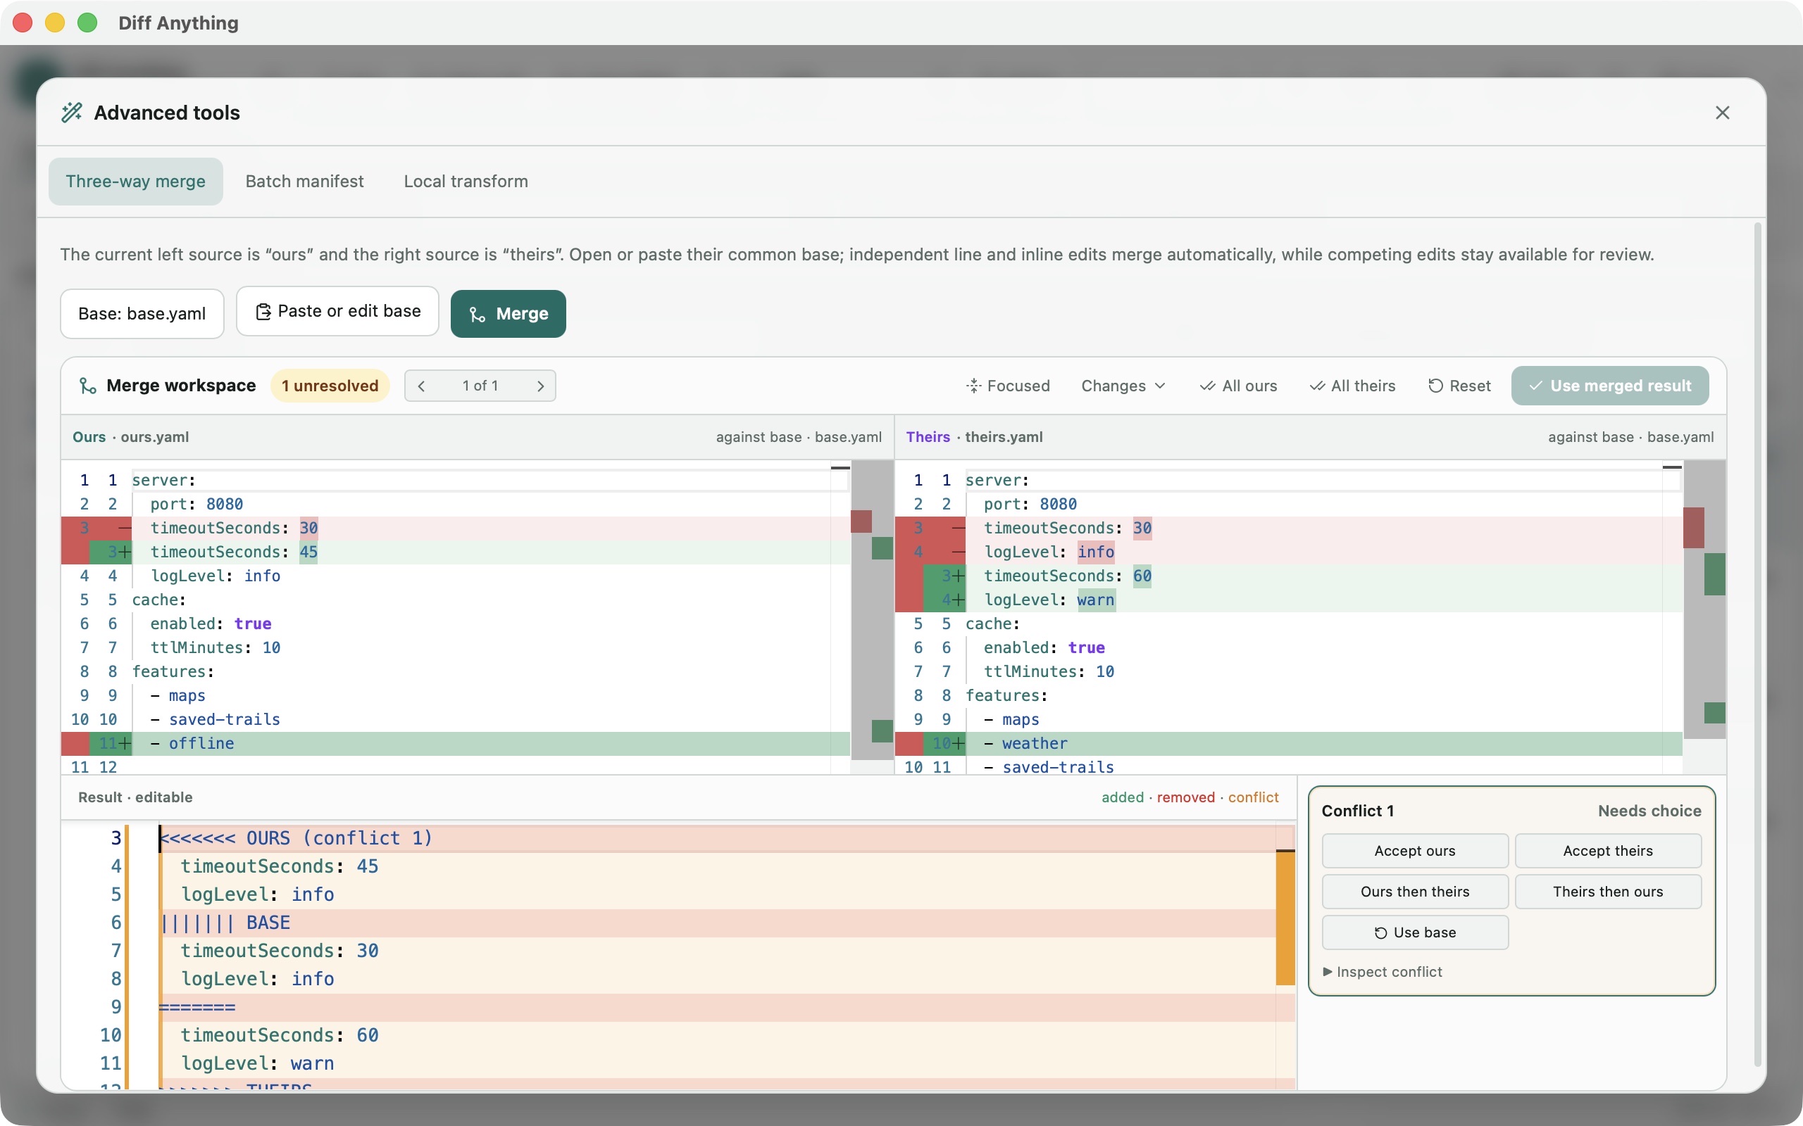Click the Base: base.yaml button
The height and width of the screenshot is (1126, 1803).
click(142, 314)
